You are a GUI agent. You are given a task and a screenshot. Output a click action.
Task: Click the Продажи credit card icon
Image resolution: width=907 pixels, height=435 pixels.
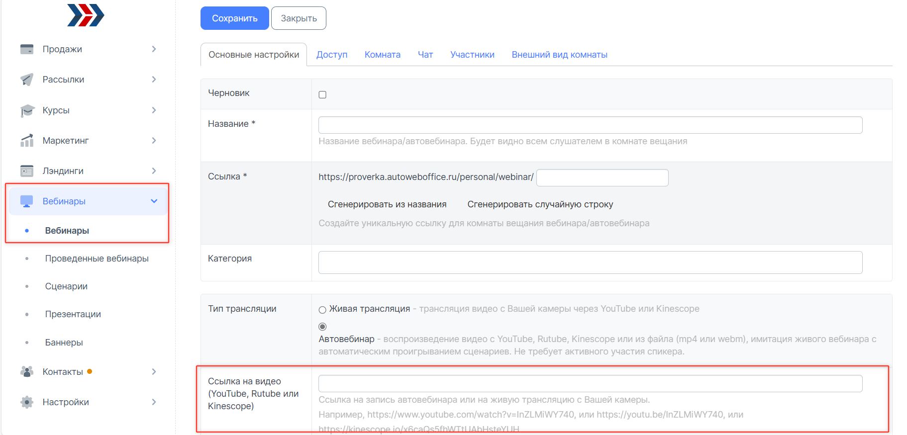tap(27, 49)
